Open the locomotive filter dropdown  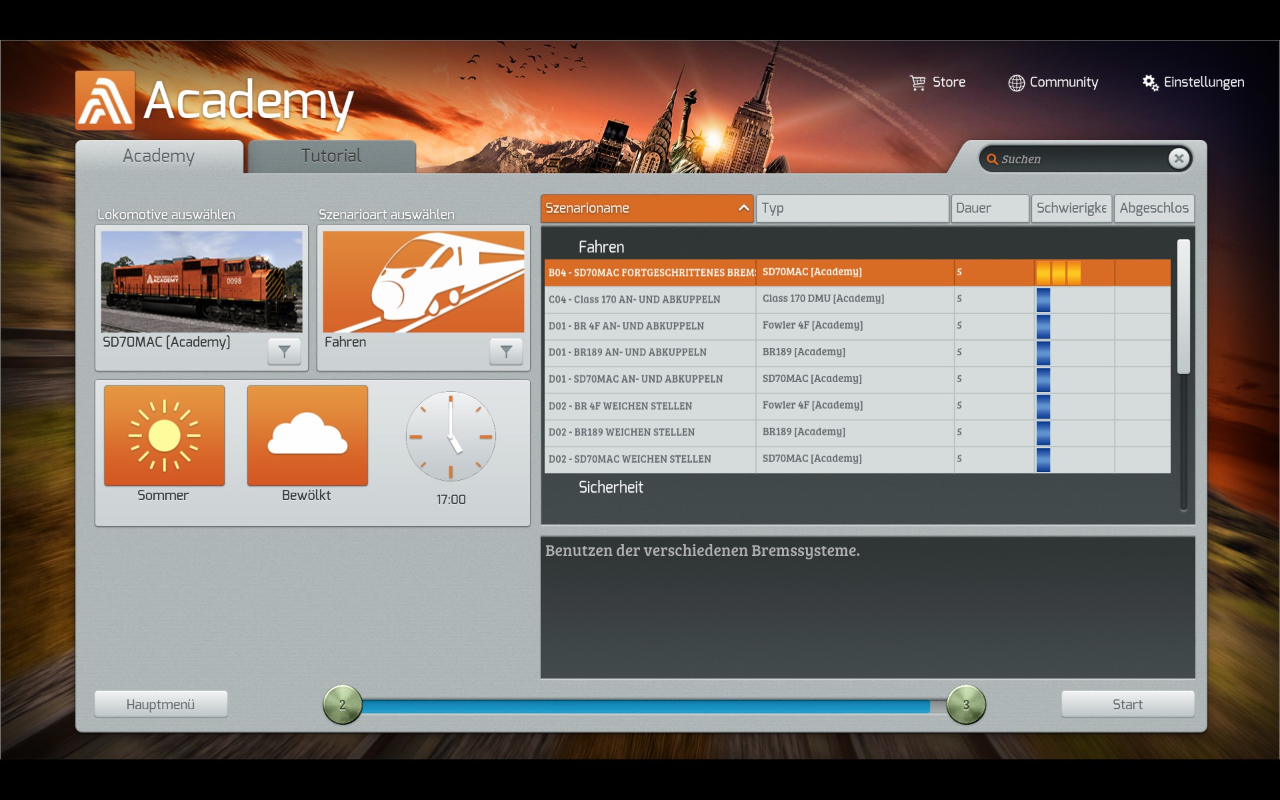click(284, 351)
